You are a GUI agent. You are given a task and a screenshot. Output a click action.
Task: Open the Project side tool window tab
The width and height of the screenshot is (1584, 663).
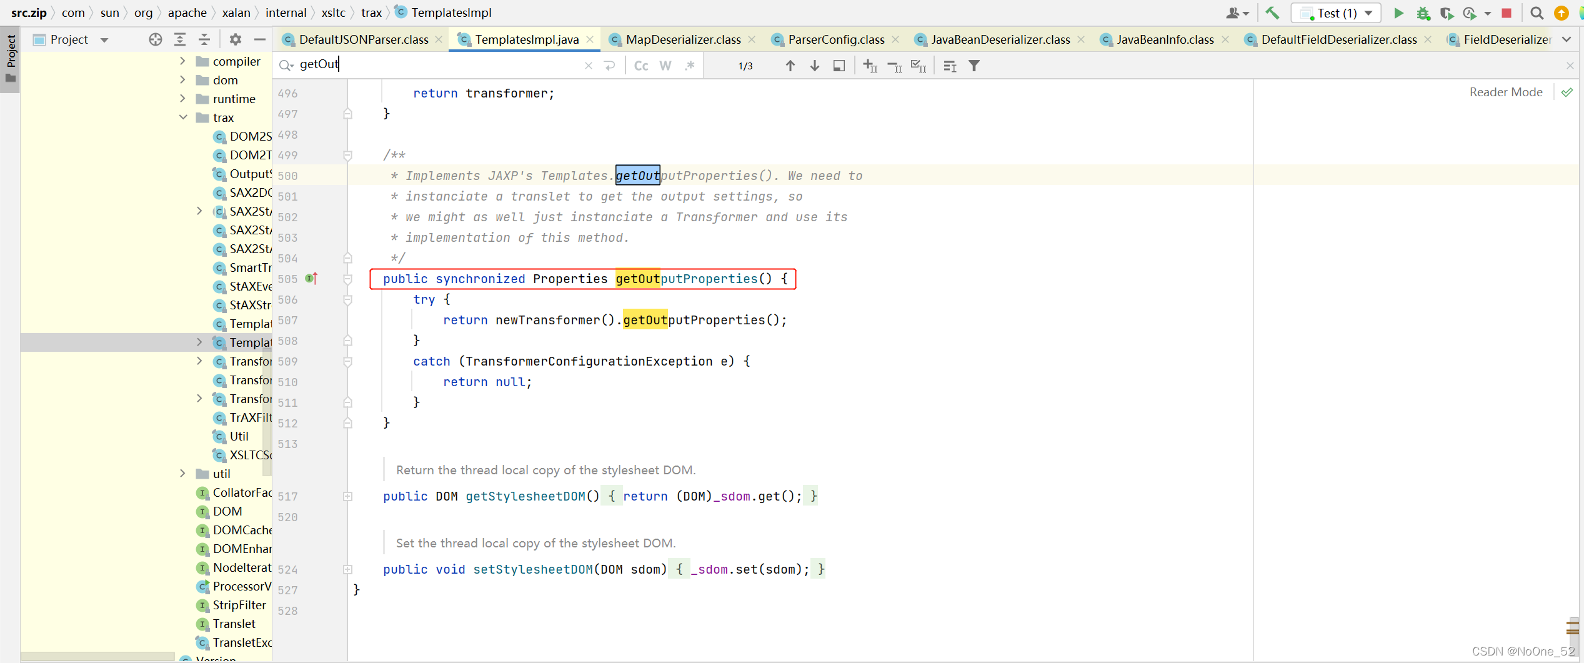click(10, 59)
